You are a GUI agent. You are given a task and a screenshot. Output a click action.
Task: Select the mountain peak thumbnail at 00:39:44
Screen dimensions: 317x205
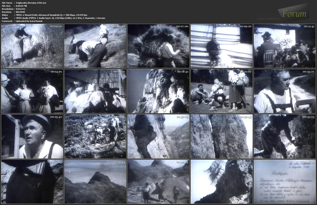click(x=95, y=182)
